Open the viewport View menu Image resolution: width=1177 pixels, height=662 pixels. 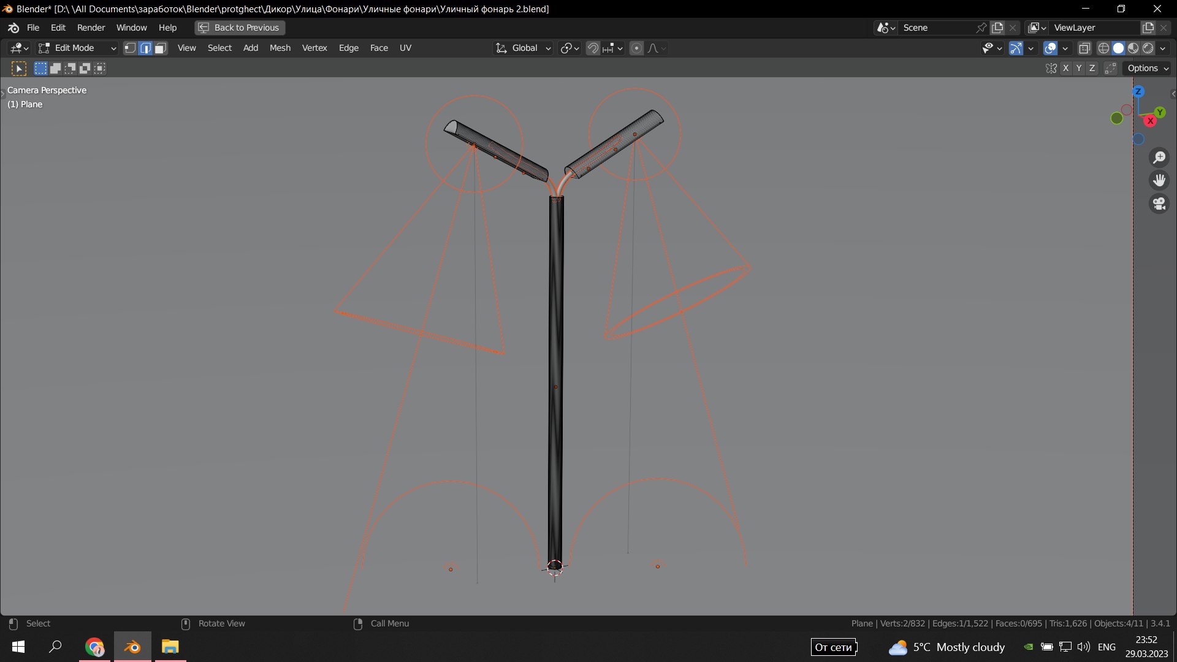pyautogui.click(x=186, y=48)
